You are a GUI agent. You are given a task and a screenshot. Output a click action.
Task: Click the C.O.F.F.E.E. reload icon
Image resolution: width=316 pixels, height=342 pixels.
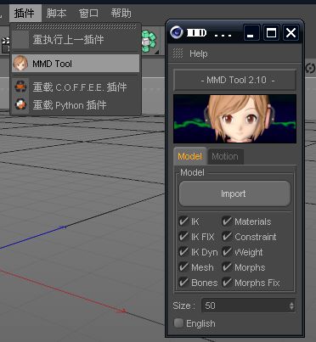[20, 87]
